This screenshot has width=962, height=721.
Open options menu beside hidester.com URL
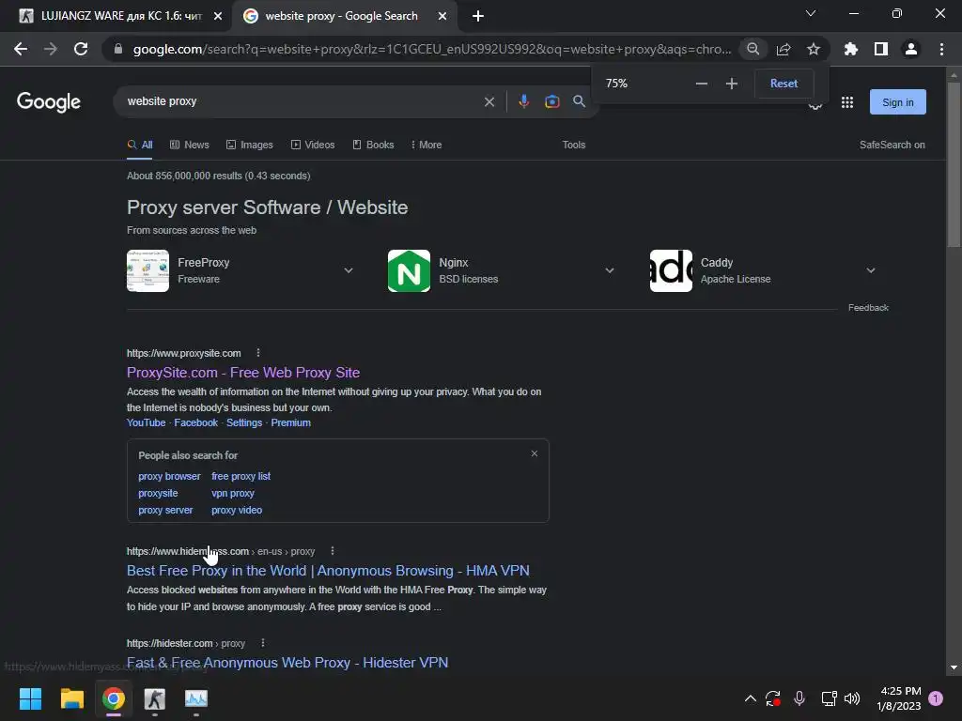(x=263, y=643)
